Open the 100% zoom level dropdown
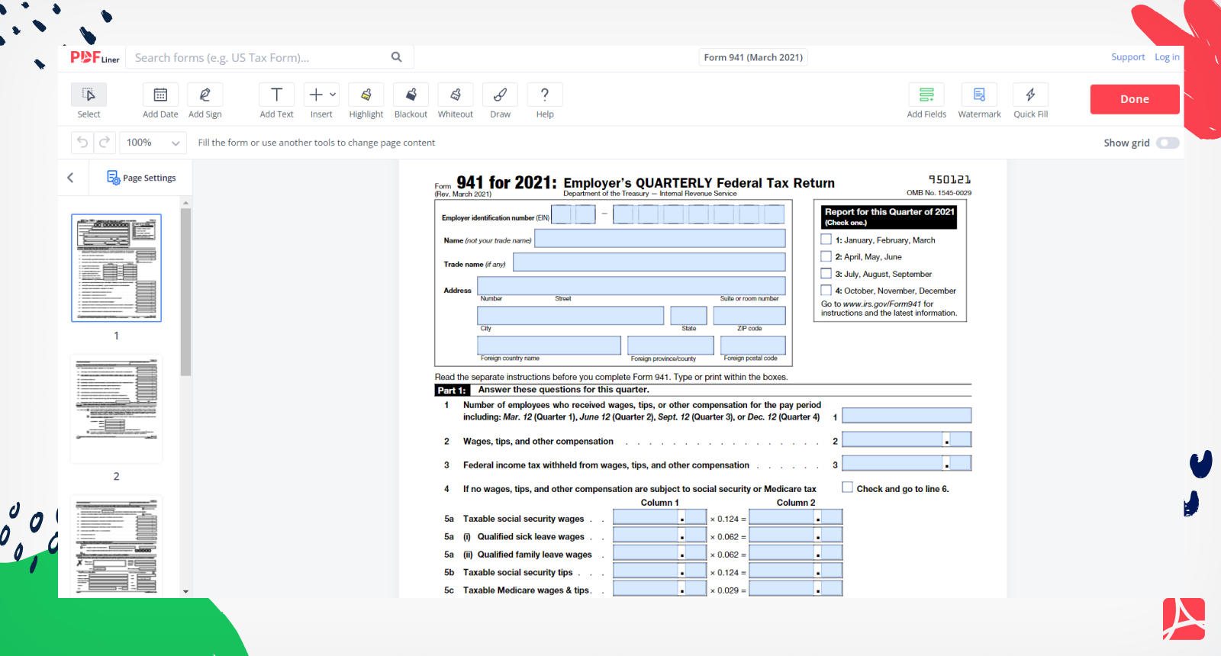This screenshot has width=1221, height=656. pyautogui.click(x=153, y=143)
